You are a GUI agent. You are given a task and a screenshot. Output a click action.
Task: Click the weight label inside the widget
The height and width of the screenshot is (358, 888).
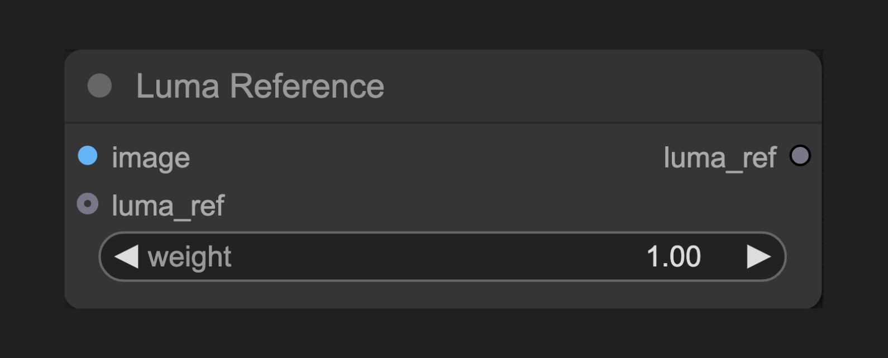(x=189, y=258)
